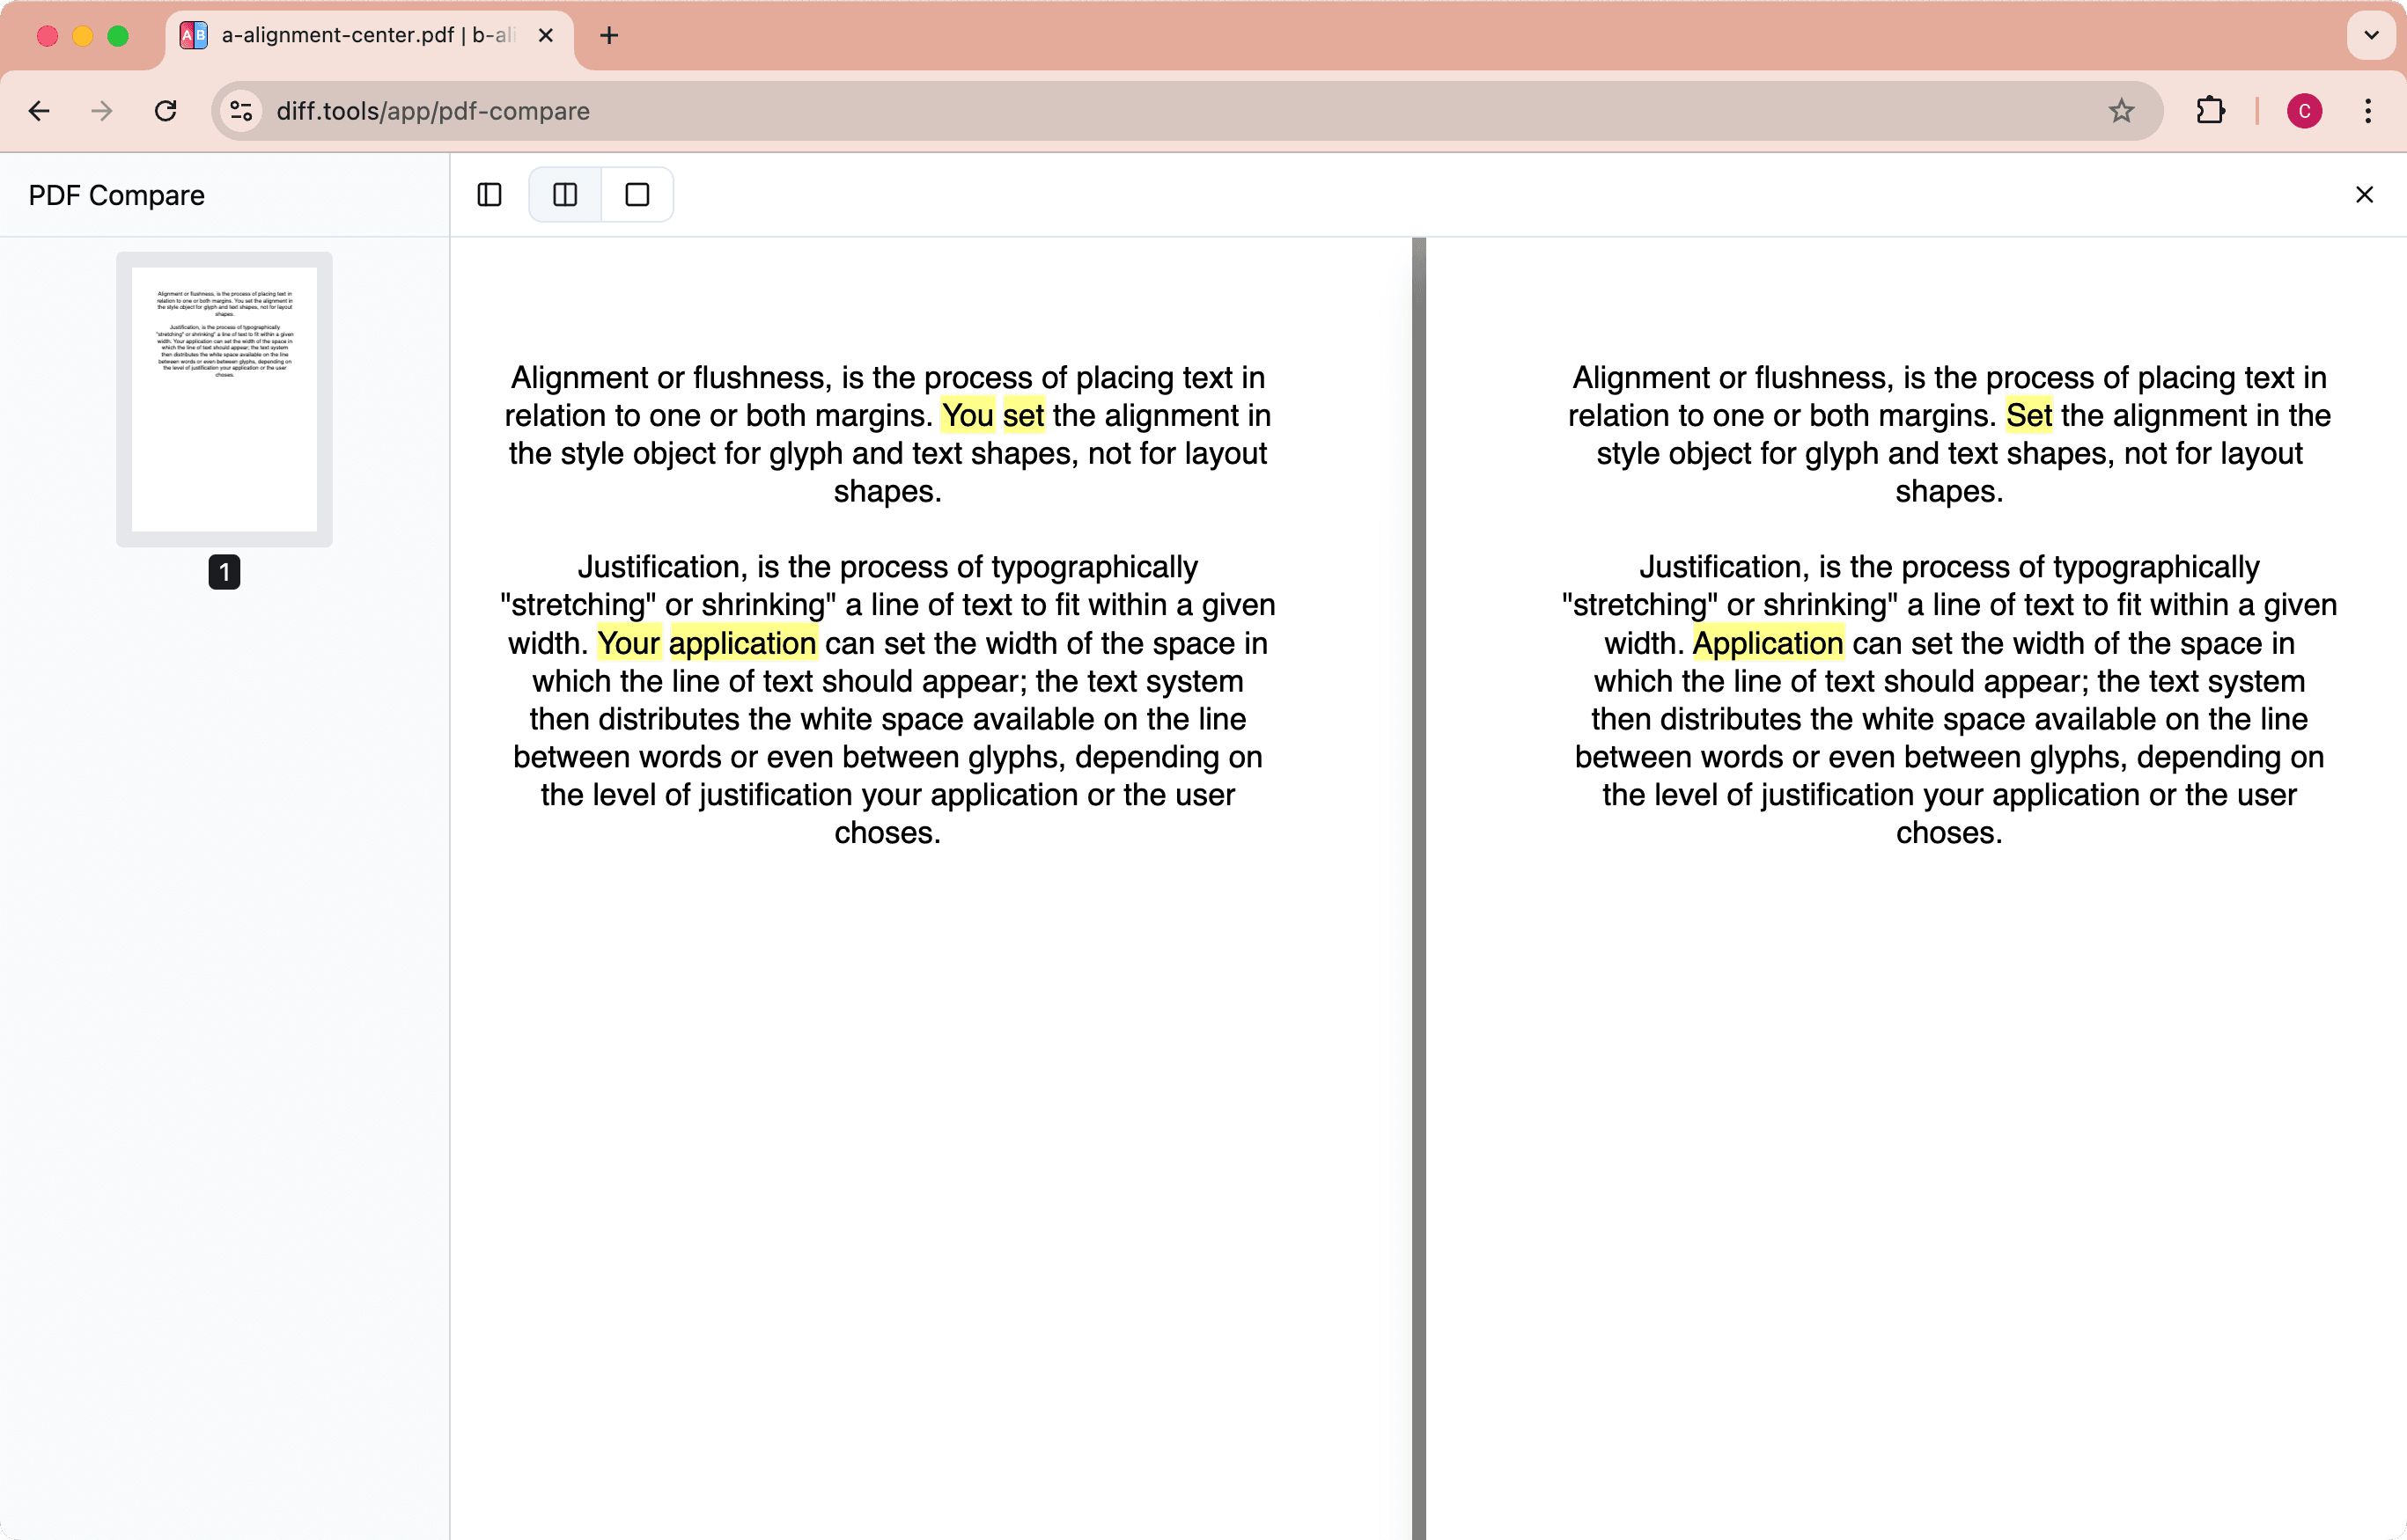Select page 1 thumbnail in the sidebar
The image size is (2407, 1540).
(223, 399)
